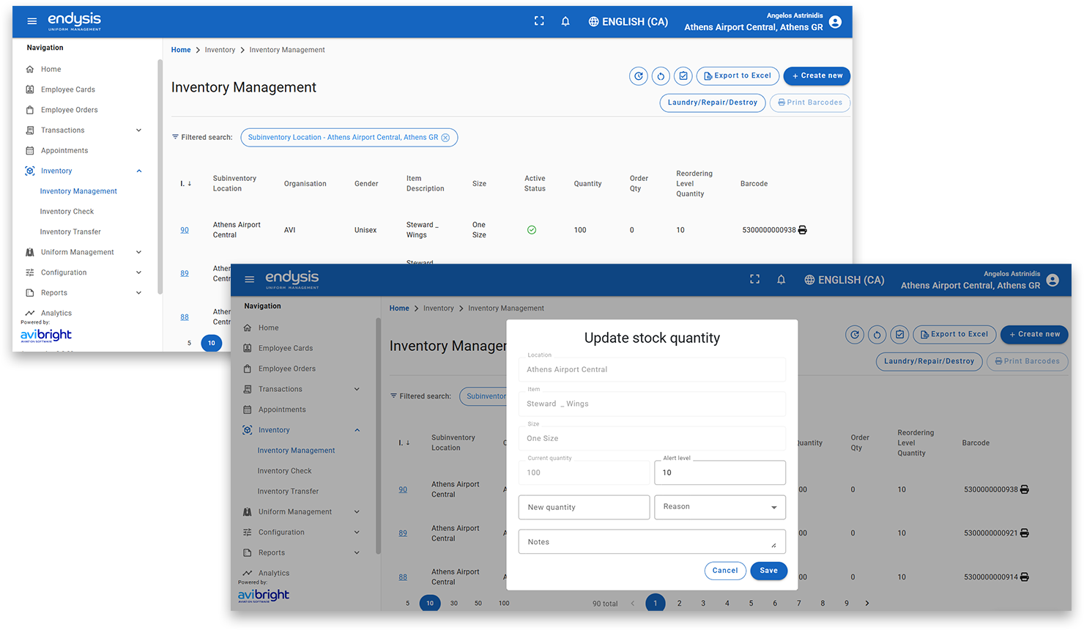Save the stock quantity update
The image size is (1084, 630).
click(x=768, y=571)
